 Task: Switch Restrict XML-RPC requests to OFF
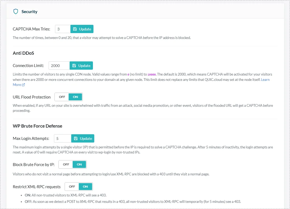pyautogui.click(x=72, y=187)
